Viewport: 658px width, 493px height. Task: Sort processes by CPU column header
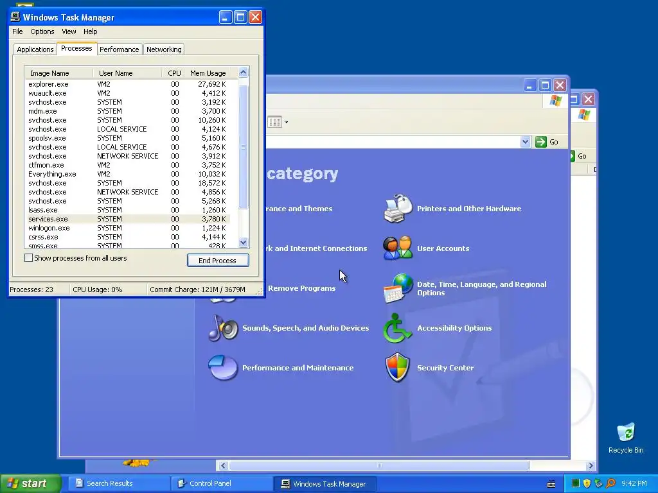click(x=173, y=73)
